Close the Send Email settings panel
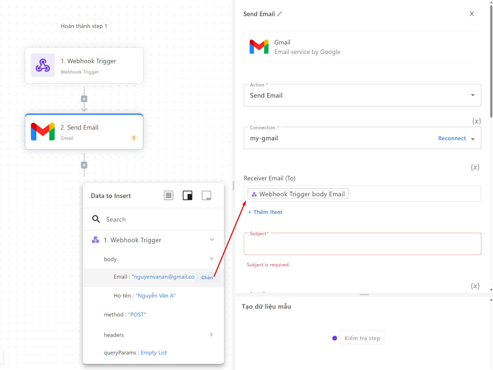The height and width of the screenshot is (370, 493). (471, 14)
